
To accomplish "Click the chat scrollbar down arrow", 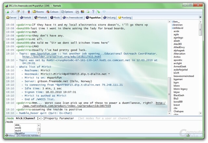I will pyautogui.click(x=169, y=113).
